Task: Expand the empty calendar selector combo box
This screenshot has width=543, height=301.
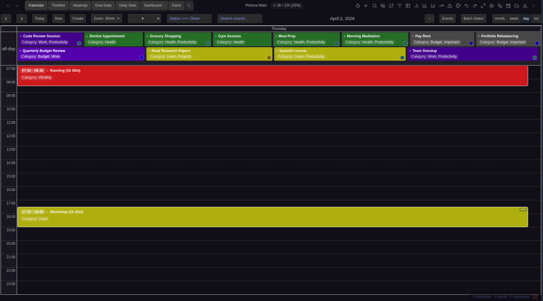Action: coord(144,18)
